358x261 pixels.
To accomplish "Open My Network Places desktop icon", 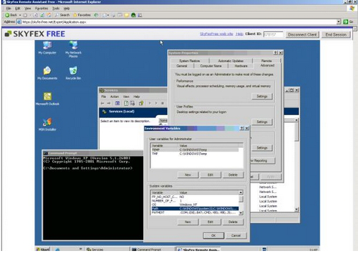I will 73,49.
